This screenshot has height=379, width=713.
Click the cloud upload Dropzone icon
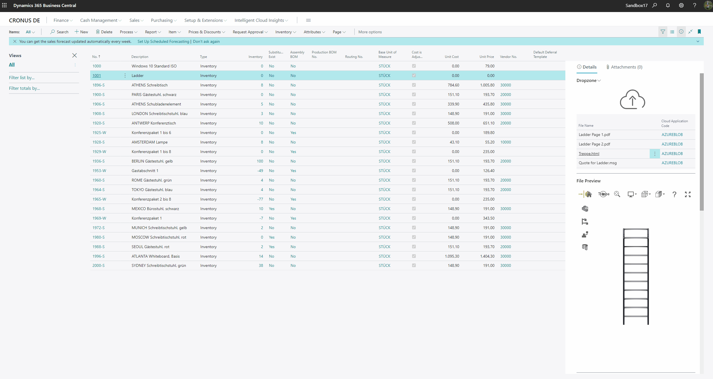[x=632, y=100]
